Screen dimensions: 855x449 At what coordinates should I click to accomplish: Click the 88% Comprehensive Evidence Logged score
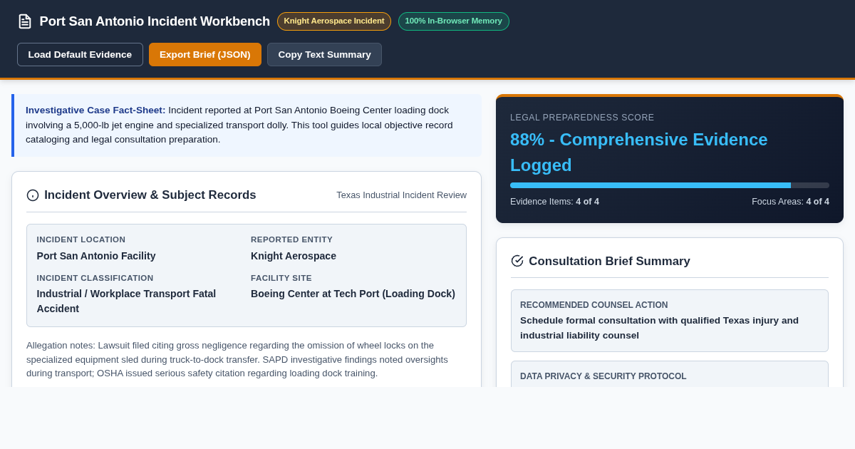coord(639,152)
